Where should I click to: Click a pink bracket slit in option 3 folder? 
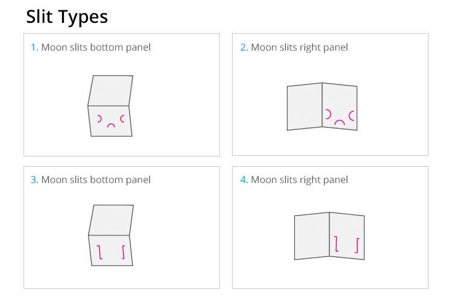click(99, 252)
